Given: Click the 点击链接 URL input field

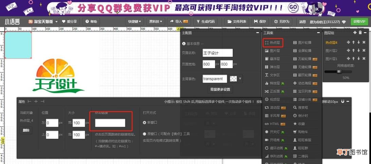Looking at the screenshot, I should point(110,123).
